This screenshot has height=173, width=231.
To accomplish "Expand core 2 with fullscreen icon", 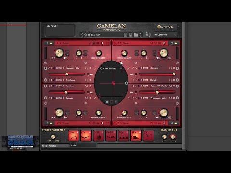I will 115,43.
